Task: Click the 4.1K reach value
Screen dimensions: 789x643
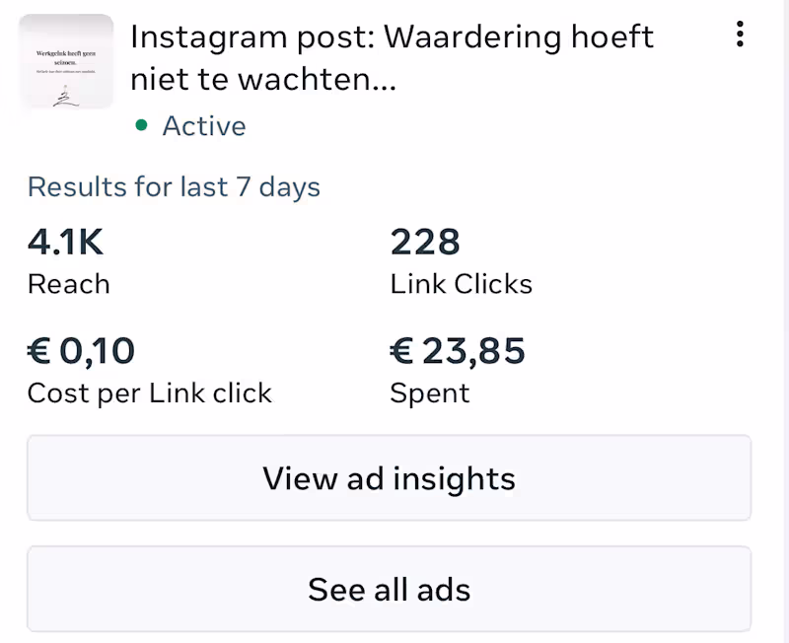Action: 66,242
